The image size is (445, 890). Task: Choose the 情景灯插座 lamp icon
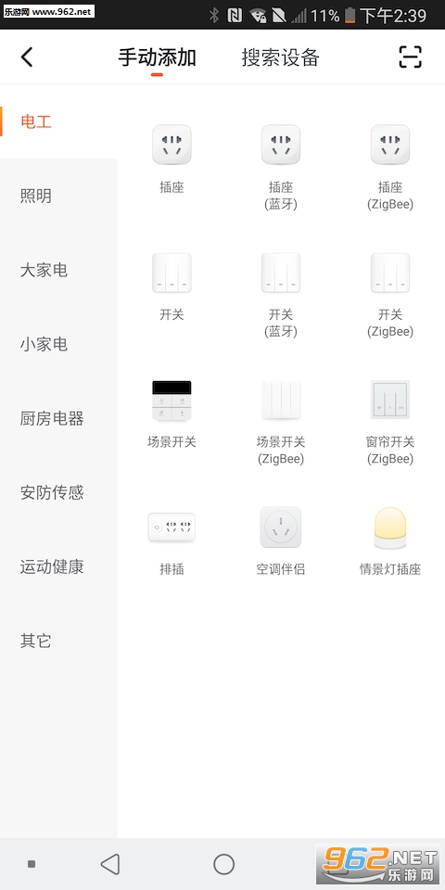(x=390, y=528)
